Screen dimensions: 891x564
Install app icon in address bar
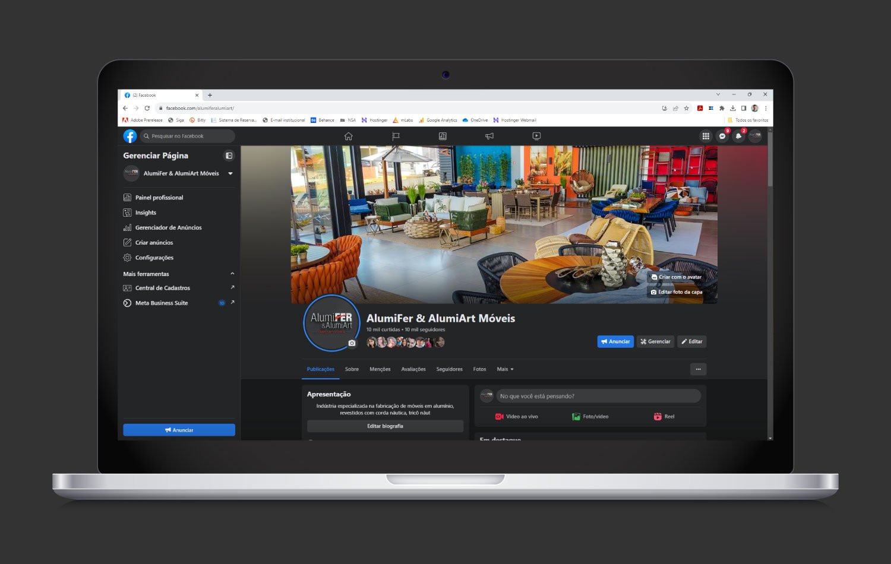pyautogui.click(x=664, y=108)
